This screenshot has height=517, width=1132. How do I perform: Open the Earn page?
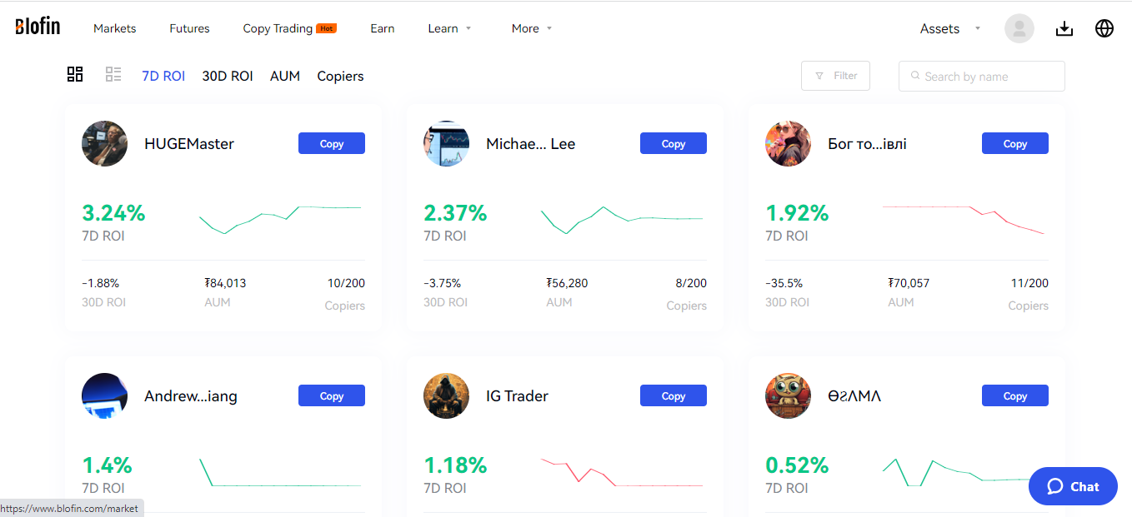pos(383,28)
